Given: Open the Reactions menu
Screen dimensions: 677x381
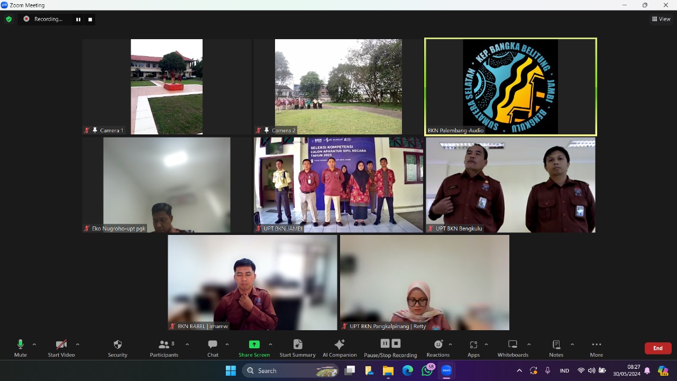Looking at the screenshot, I should pos(438,348).
